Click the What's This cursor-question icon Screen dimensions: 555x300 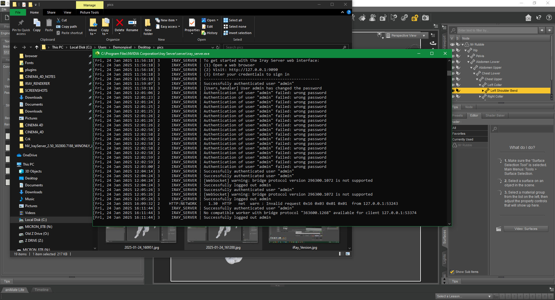click(x=539, y=18)
